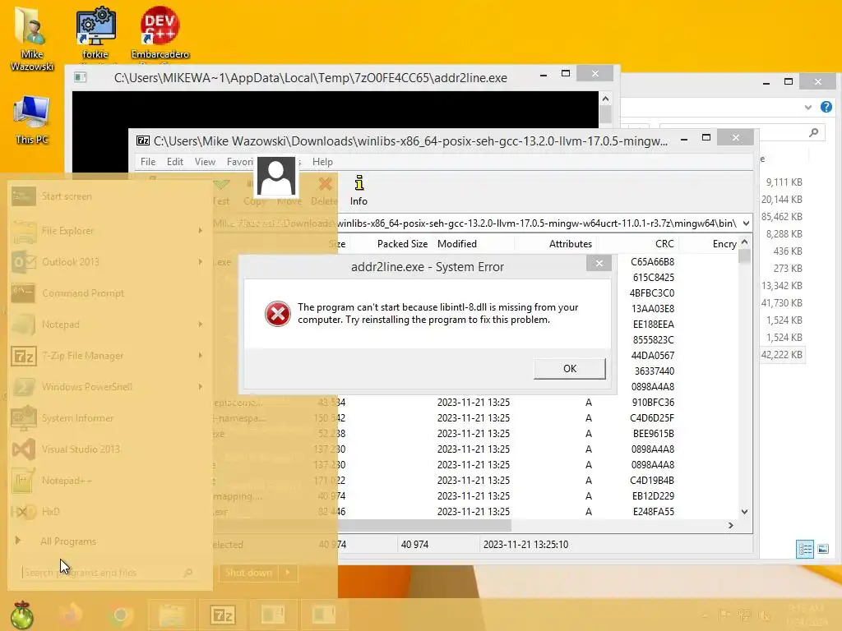Expand File Explorer submenu arrow
The height and width of the screenshot is (631, 842).
click(201, 231)
